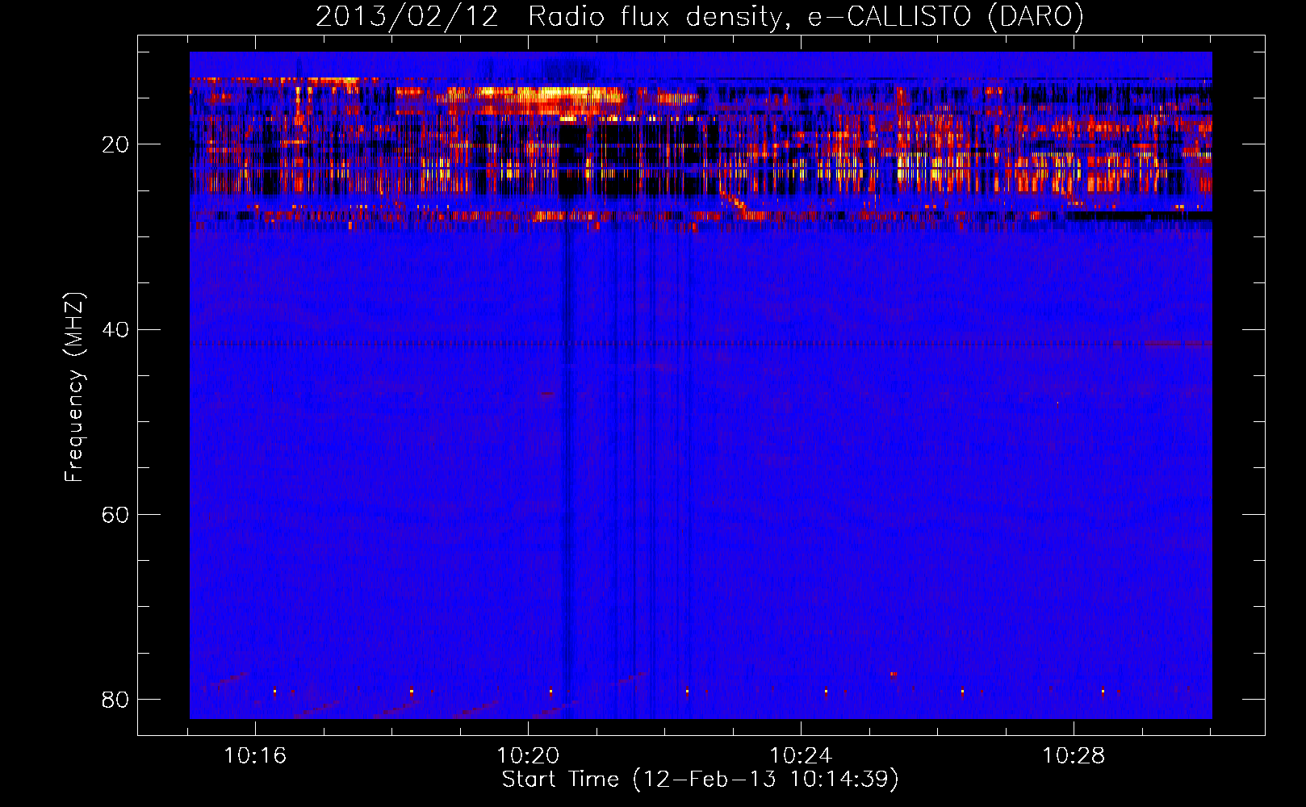Click the 10:28 time tick label
Viewport: 1306px width, 807px height.
pos(1074,756)
